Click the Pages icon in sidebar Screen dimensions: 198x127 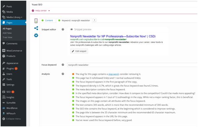pos(4,22)
